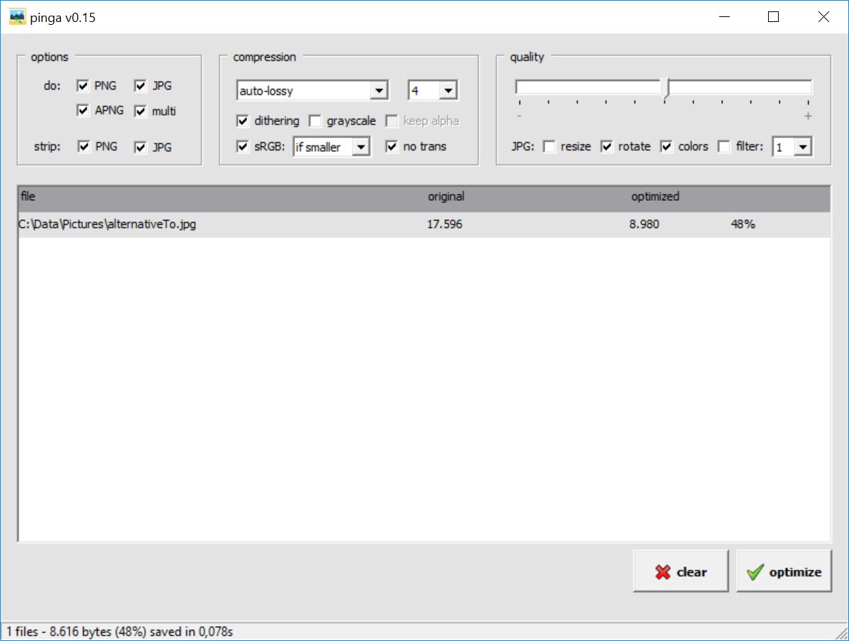Enable the grayscale compression option
Viewport: 849px width, 641px height.
point(315,121)
